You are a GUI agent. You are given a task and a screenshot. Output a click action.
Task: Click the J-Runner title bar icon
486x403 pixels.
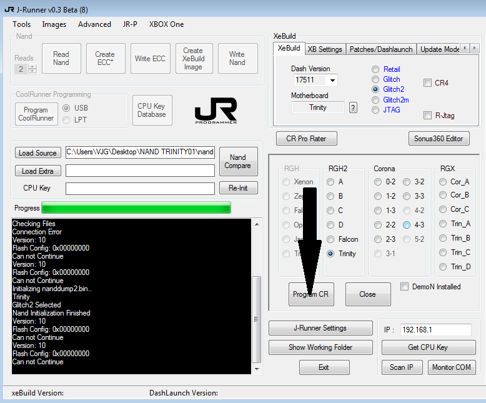pyautogui.click(x=8, y=9)
